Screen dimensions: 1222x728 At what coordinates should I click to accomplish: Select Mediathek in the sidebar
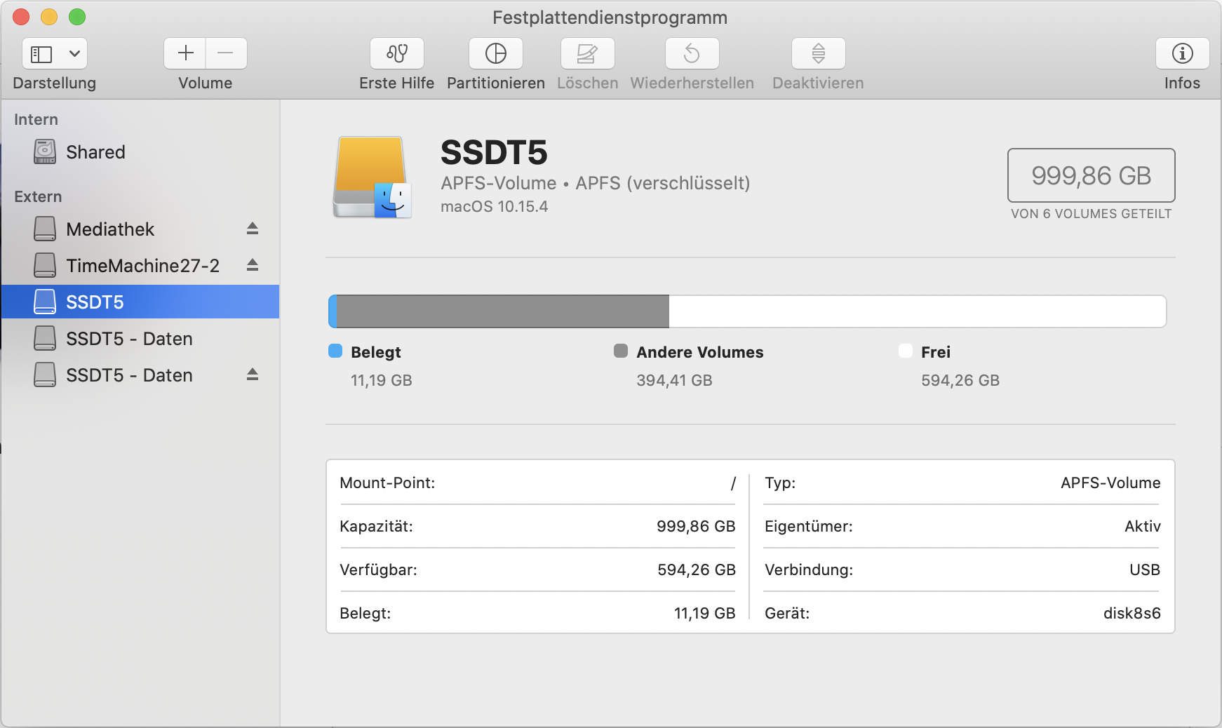pos(110,229)
